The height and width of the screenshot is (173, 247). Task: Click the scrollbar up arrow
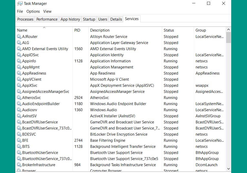229,30
